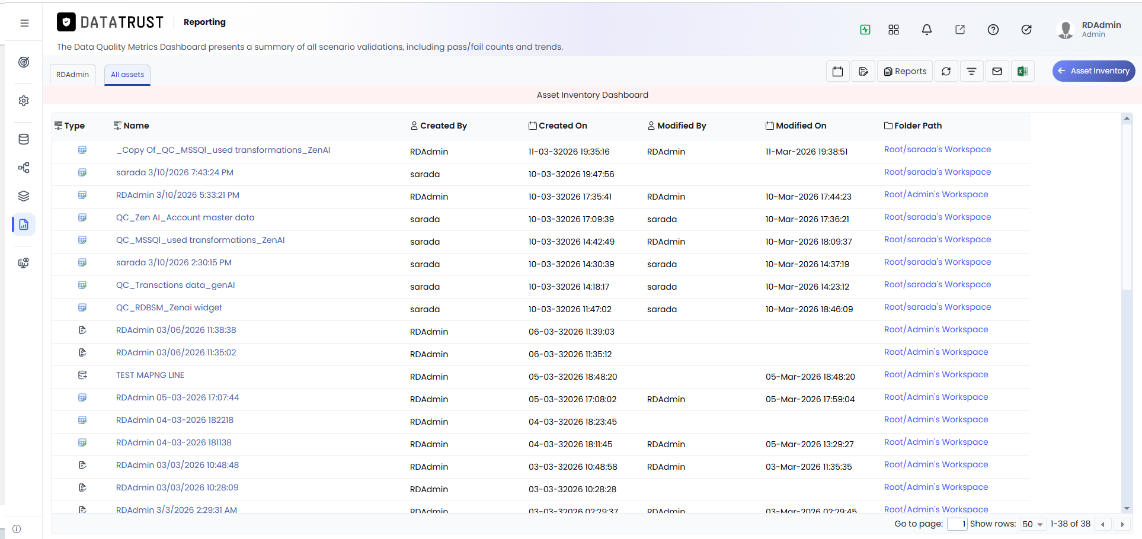Open QC_Transctions data_genAI asset
This screenshot has width=1142, height=539.
(175, 285)
